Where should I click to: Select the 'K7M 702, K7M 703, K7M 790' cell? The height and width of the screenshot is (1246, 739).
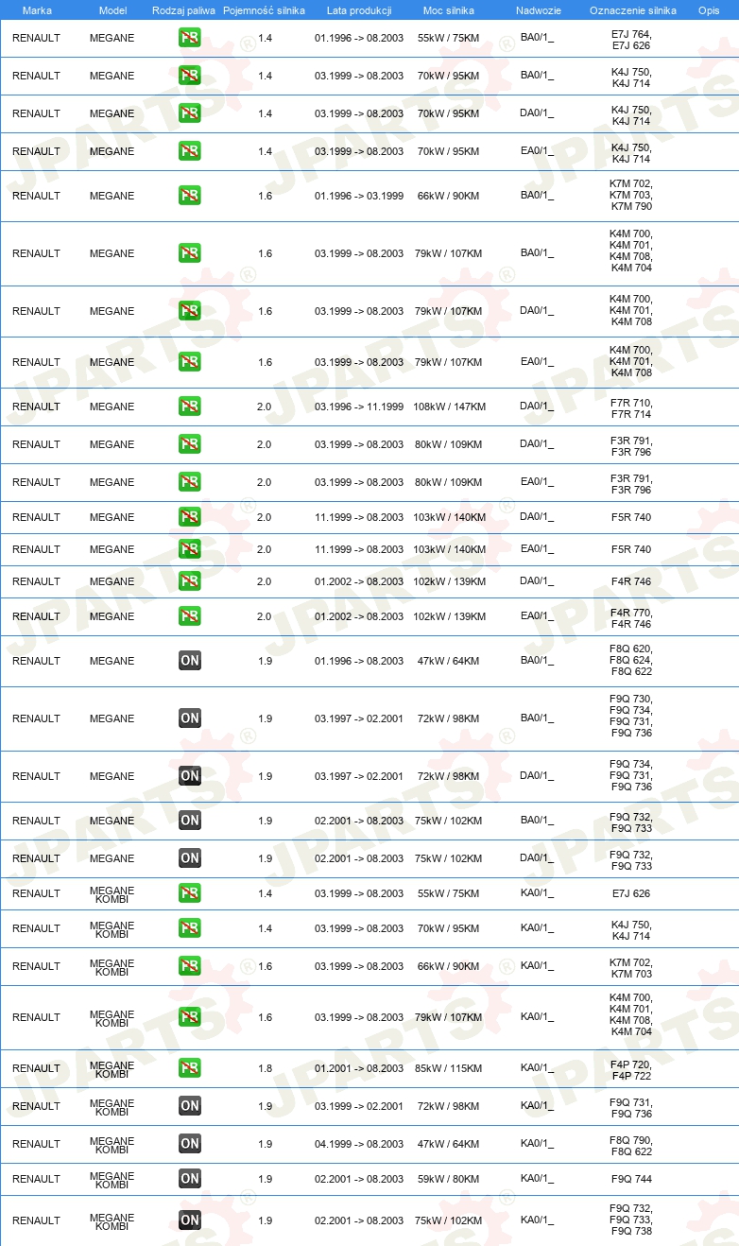click(631, 196)
